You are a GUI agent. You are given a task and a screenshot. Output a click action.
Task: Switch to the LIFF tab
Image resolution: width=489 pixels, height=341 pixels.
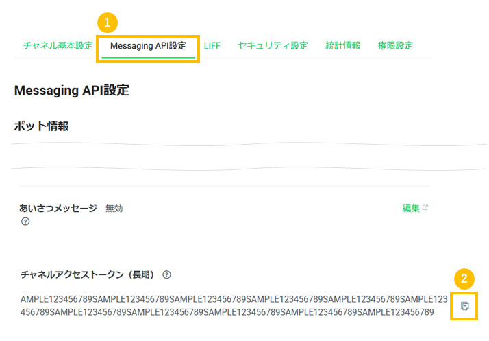point(212,46)
